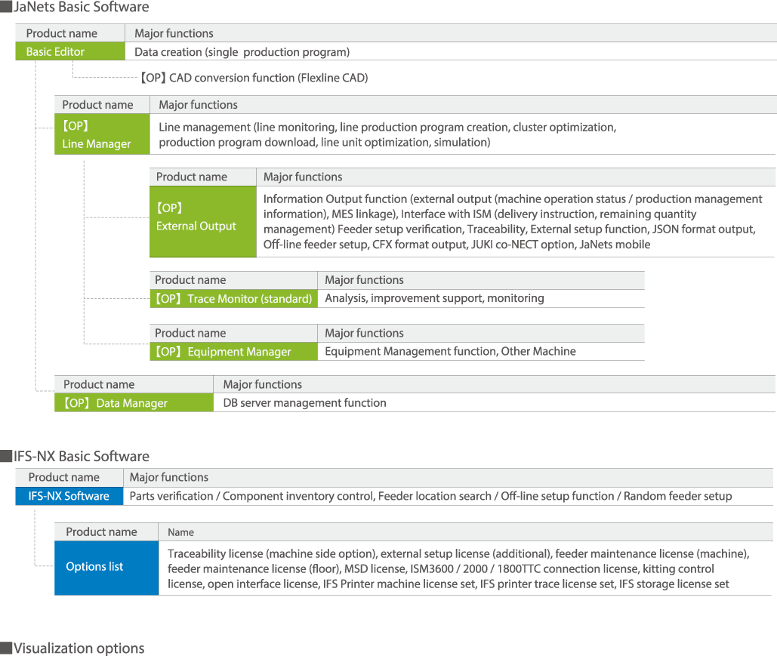The image size is (777, 656).
Task: Click Line management functions description
Action: [x=387, y=135]
